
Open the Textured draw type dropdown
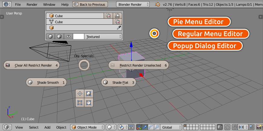(x=103, y=36)
